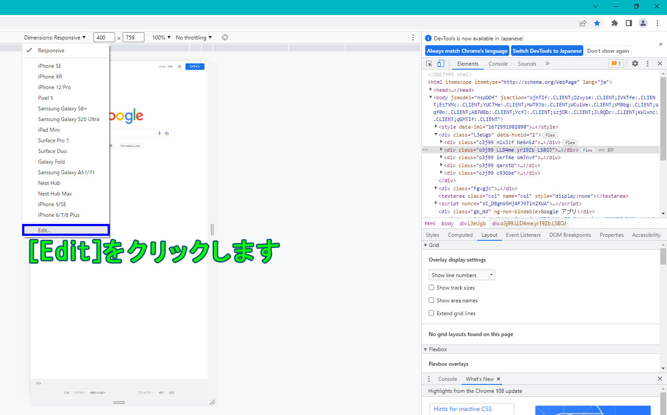The height and width of the screenshot is (415, 667).
Task: Toggle the flex badge on the LLD4me div
Action: (x=588, y=150)
